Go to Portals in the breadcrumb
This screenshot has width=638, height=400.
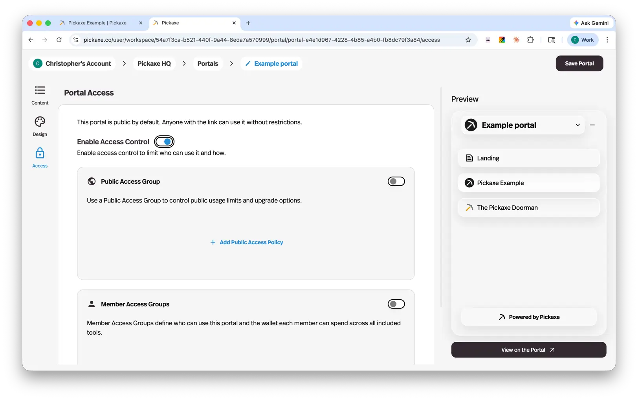(207, 64)
